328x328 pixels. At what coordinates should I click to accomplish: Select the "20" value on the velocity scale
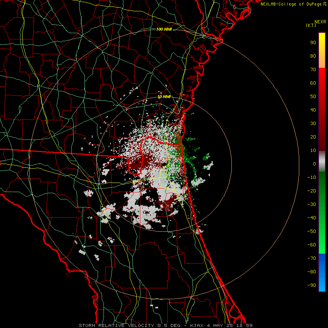point(313,137)
